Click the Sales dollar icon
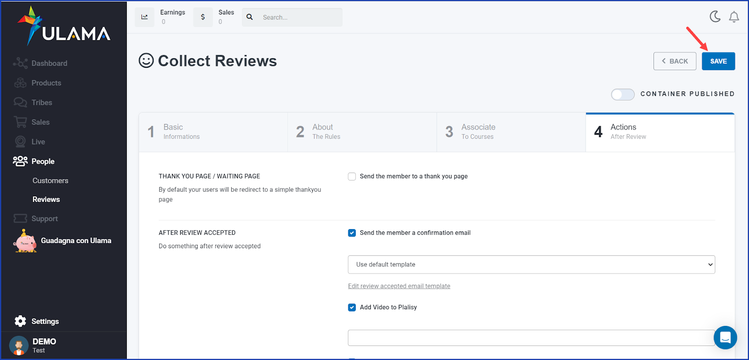The image size is (749, 360). tap(203, 17)
